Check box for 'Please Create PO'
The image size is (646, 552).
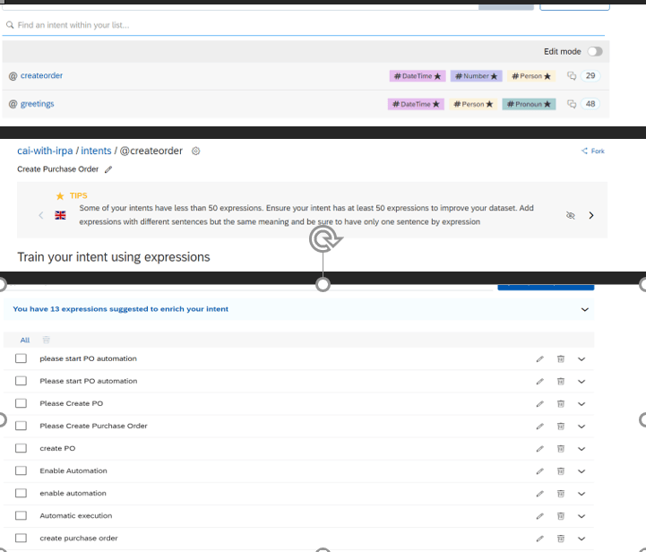tap(21, 403)
